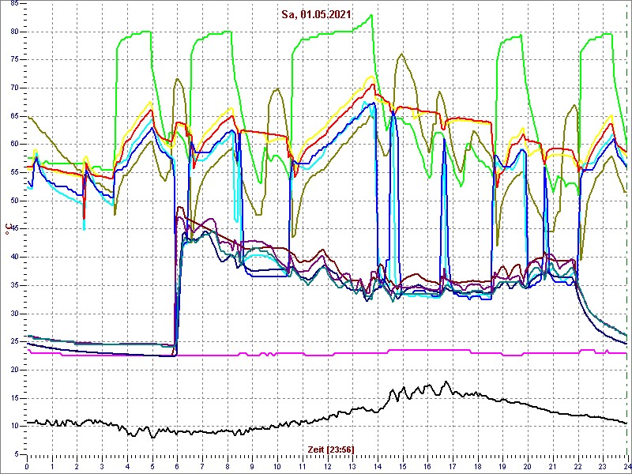
Task: Pick hour 9 on the time axis
Action: tap(252, 466)
